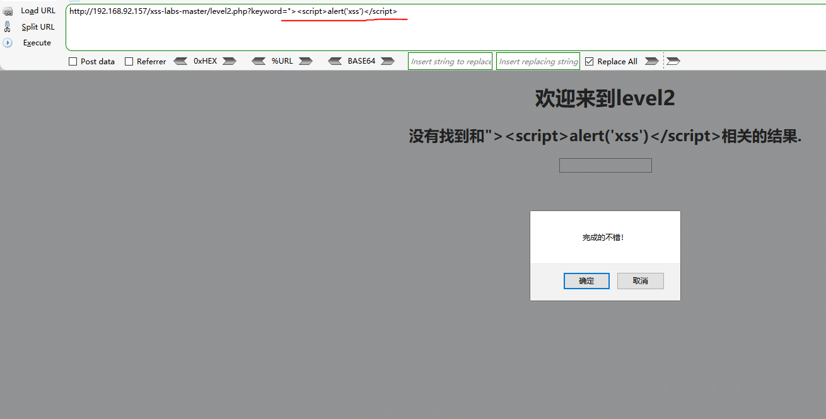The height and width of the screenshot is (419, 826).
Task: Click the dialog message 完成的不错!
Action: coord(603,238)
